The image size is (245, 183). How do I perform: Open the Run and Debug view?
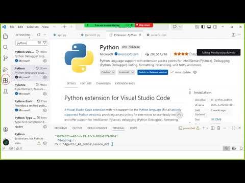6,69
